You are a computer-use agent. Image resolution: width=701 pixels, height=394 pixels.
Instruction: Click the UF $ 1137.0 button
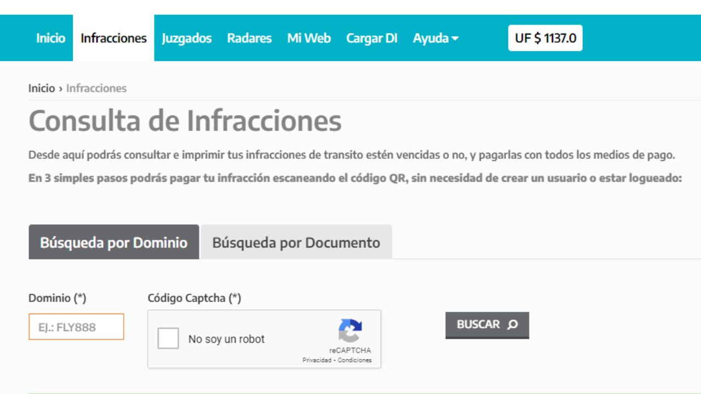click(x=545, y=38)
